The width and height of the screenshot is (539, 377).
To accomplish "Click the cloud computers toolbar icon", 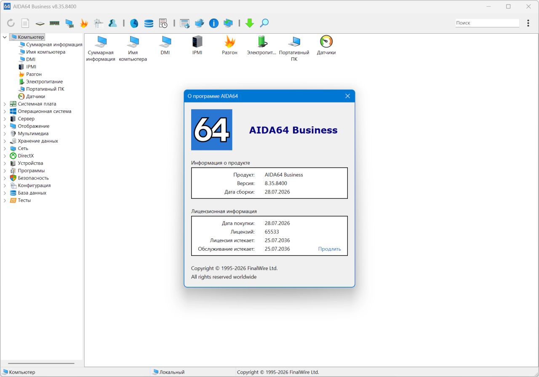I will coord(199,23).
